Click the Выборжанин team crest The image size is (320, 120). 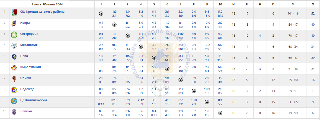14,68
